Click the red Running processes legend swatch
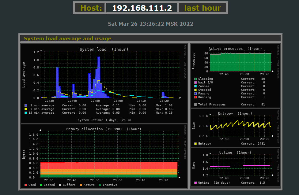299x195 pixels. tap(195, 97)
